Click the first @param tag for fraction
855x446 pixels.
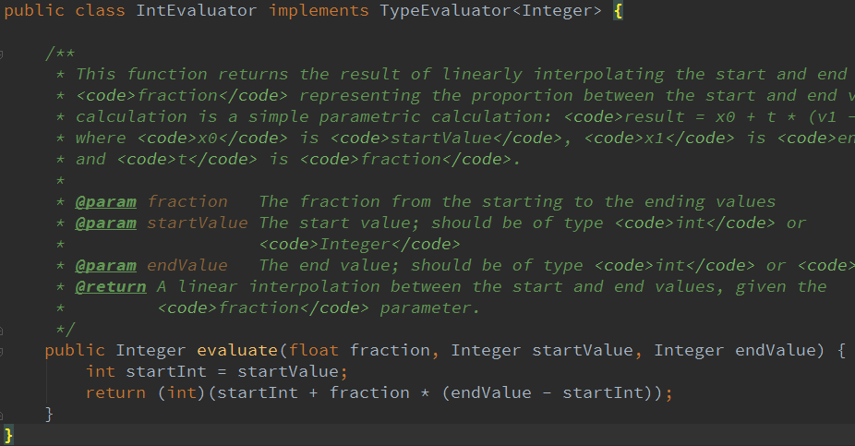pyautogui.click(x=105, y=201)
